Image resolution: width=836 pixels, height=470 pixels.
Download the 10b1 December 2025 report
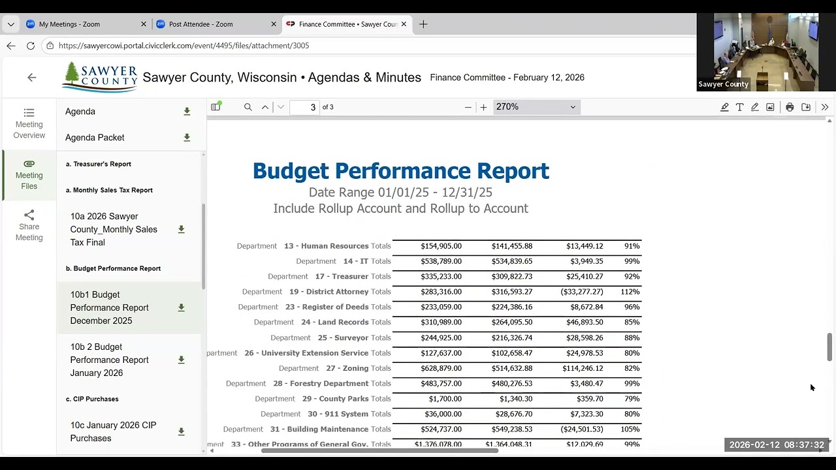pyautogui.click(x=182, y=307)
